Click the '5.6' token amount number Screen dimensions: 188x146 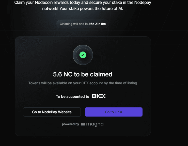click(x=57, y=74)
